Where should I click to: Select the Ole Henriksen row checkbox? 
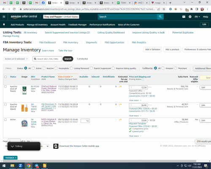point(5,104)
